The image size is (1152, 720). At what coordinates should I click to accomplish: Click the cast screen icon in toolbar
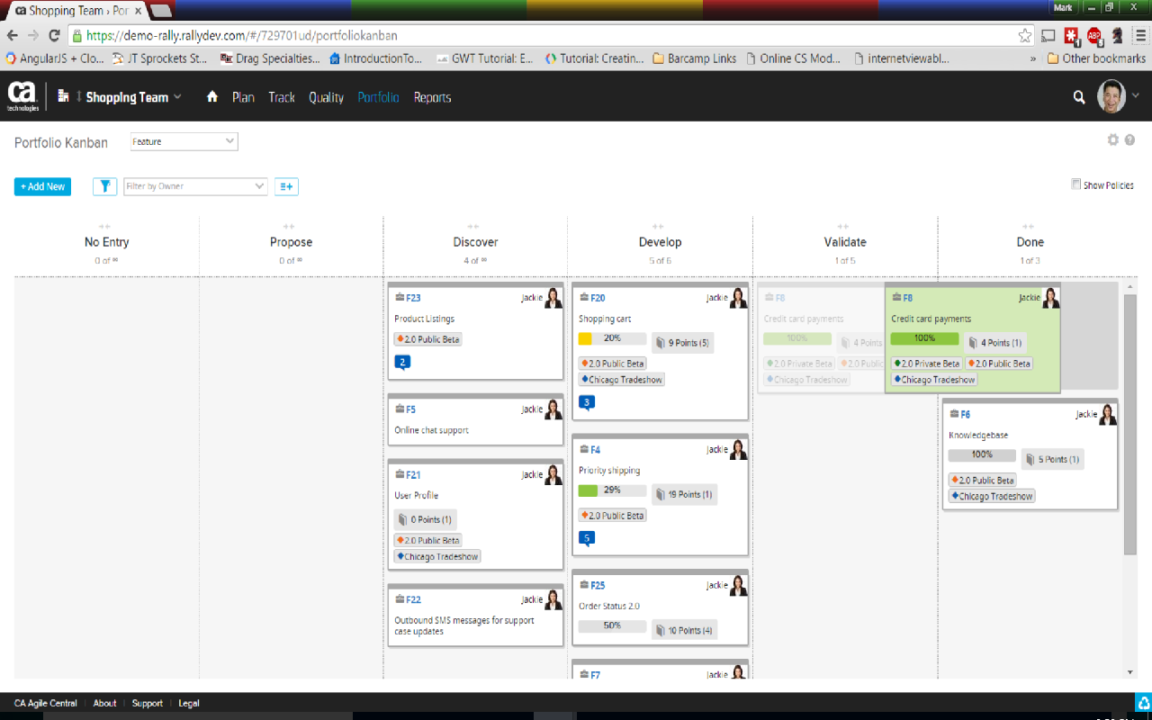1048,36
